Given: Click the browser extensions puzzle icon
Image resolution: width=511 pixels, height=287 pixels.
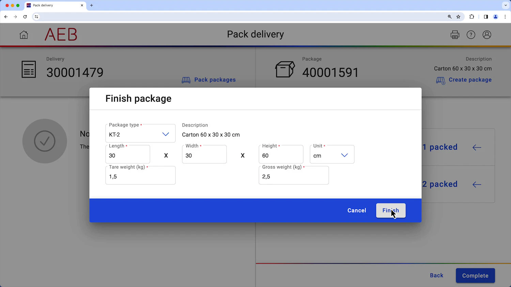Looking at the screenshot, I should coord(472,16).
